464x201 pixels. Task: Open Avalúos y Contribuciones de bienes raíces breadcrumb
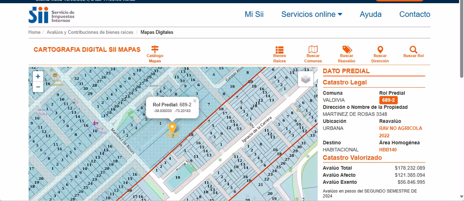click(90, 32)
